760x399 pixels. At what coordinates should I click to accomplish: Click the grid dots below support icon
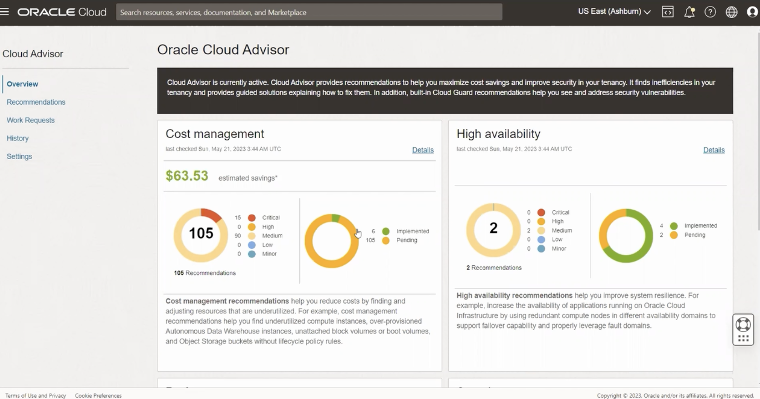point(743,338)
